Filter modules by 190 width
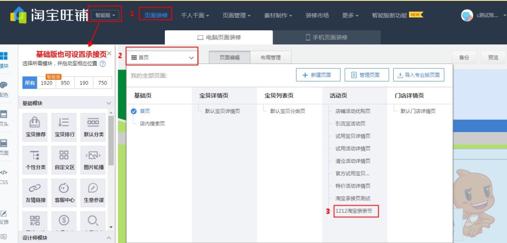The width and height of the screenshot is (507, 243). pyautogui.click(x=84, y=83)
